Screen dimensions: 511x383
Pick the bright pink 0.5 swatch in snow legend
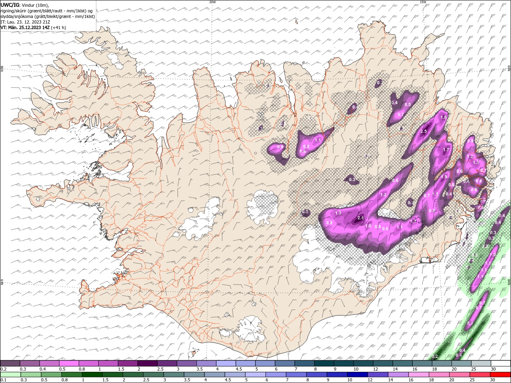pos(69,363)
